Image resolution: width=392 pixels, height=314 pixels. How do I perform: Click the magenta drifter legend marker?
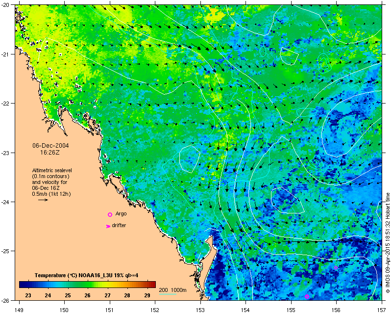(108, 226)
